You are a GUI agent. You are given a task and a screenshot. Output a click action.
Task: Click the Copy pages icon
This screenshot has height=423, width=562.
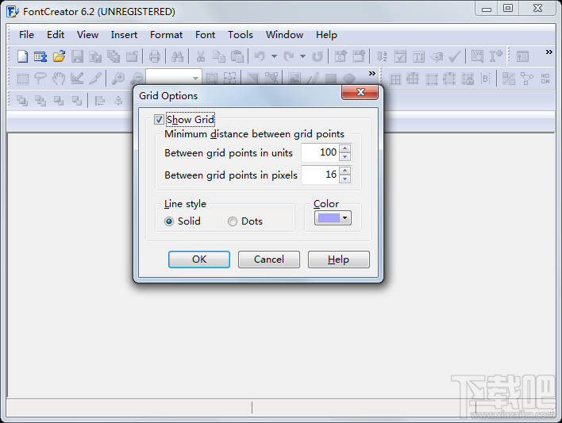(218, 56)
